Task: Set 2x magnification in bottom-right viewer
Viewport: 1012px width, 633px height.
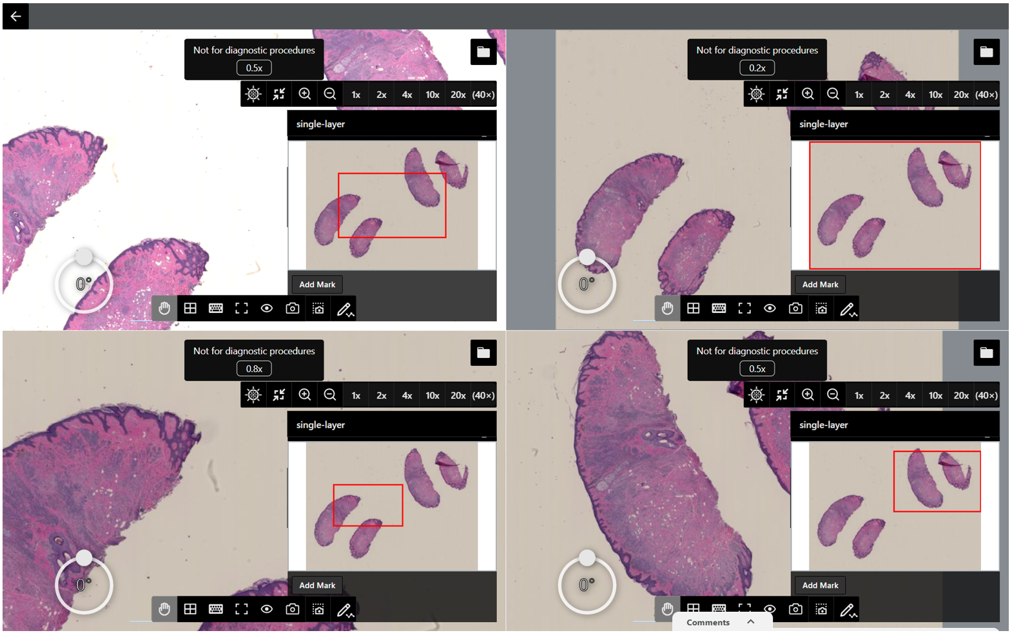Action: pos(884,395)
